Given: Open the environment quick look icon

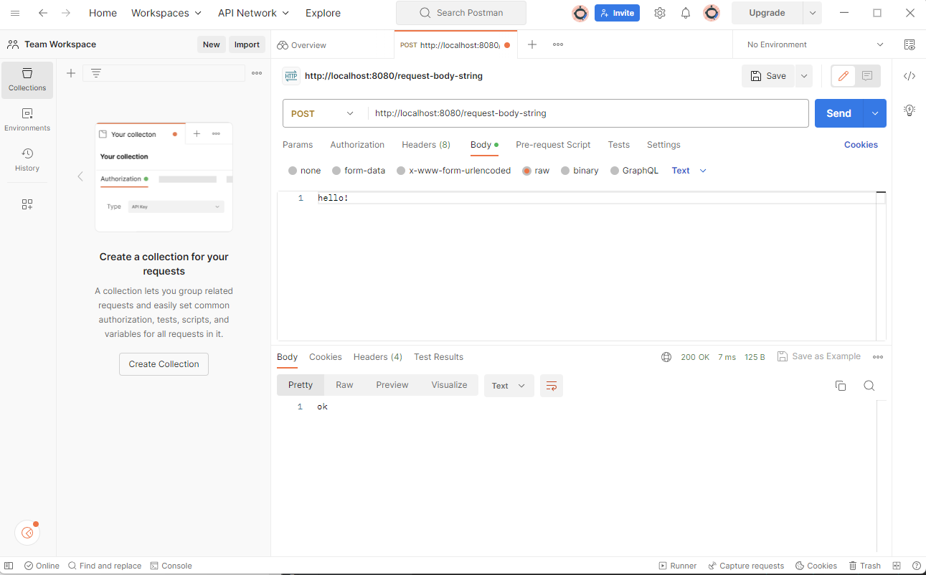Looking at the screenshot, I should tap(910, 44).
